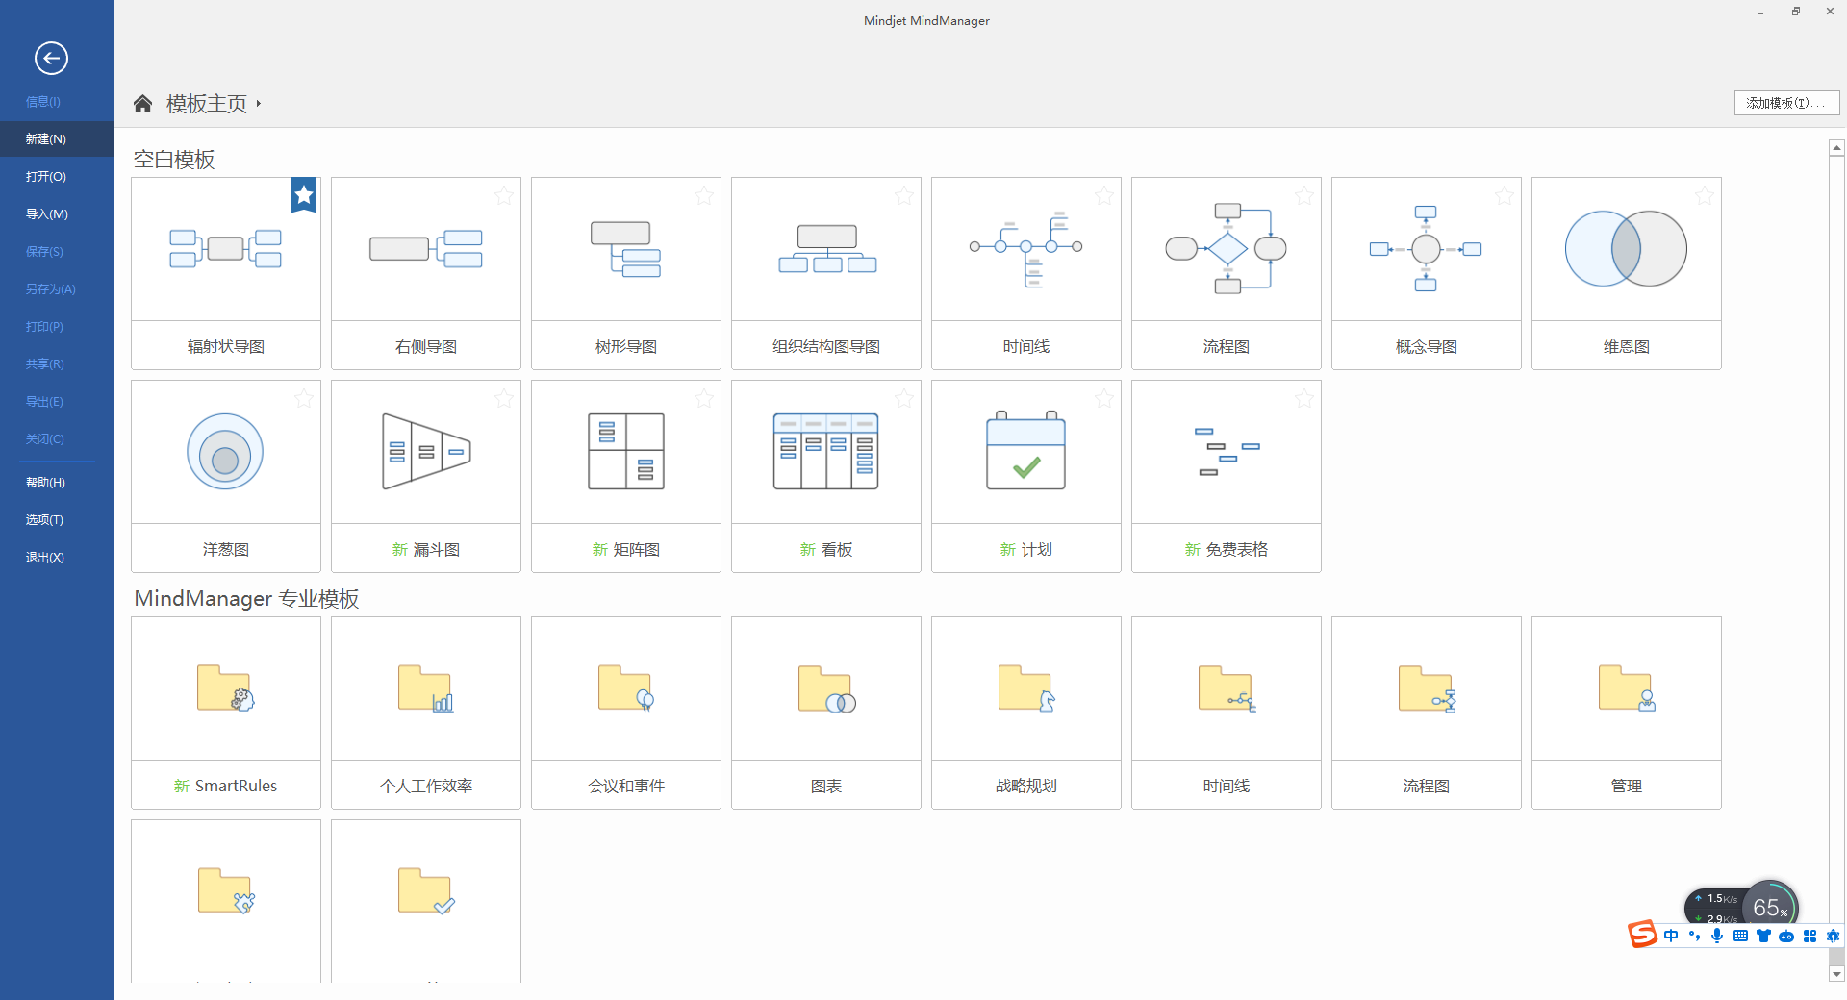Choose the 时间线 blank template icon
This screenshot has height=1000, width=1847.
pos(1026,249)
